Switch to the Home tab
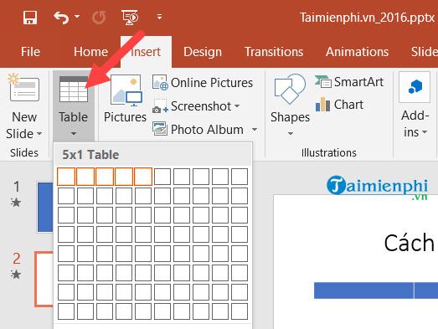Viewport: 438px width, 329px height. 90,52
